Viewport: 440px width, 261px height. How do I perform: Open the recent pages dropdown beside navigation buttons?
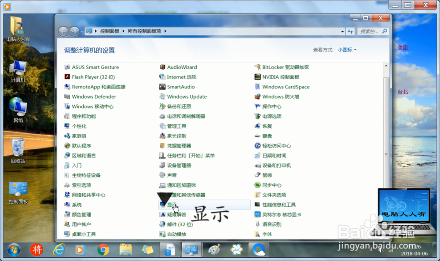[82, 31]
